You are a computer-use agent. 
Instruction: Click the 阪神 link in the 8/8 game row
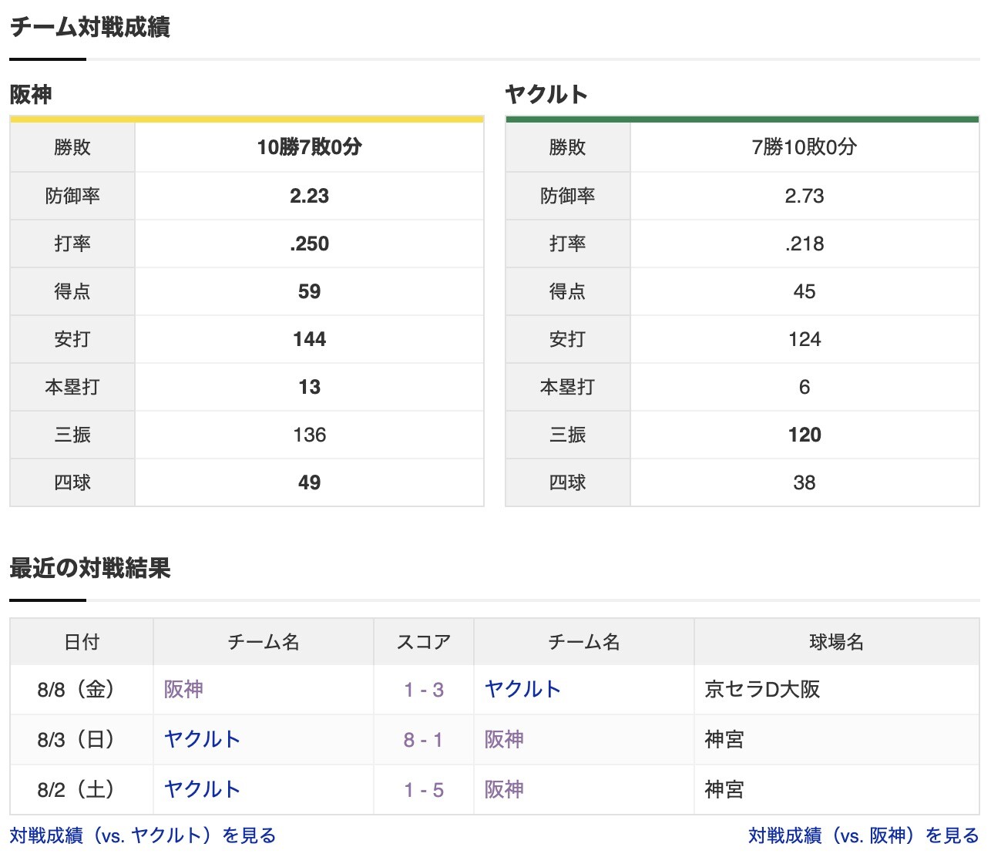click(x=184, y=690)
